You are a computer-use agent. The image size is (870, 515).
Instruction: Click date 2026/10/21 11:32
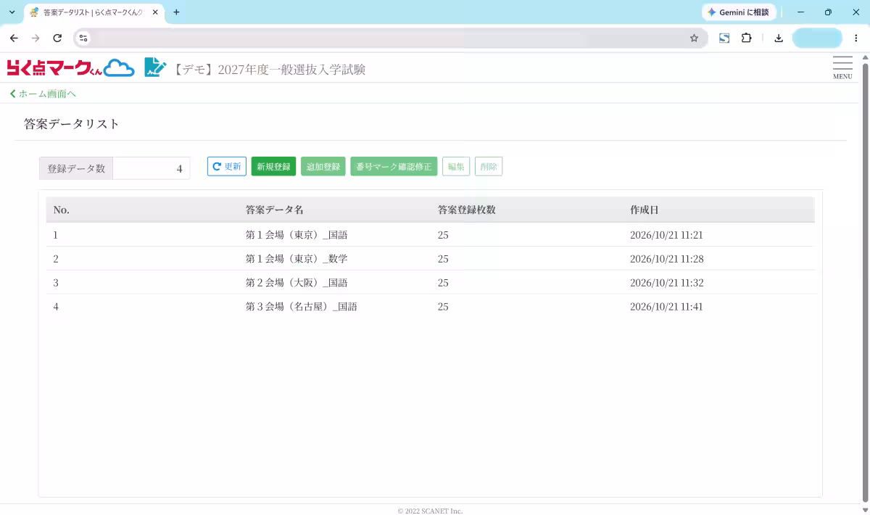click(667, 283)
